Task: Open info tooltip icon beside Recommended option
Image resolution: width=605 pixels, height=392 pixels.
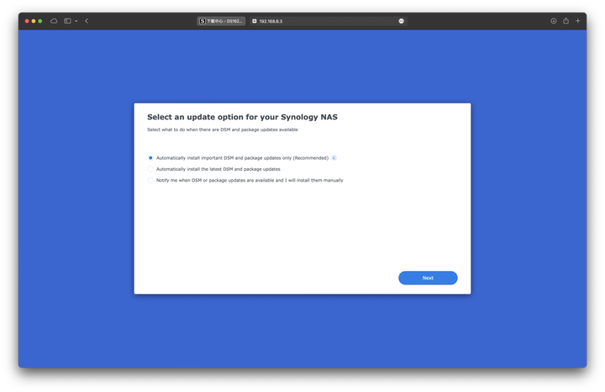Action: click(x=334, y=158)
